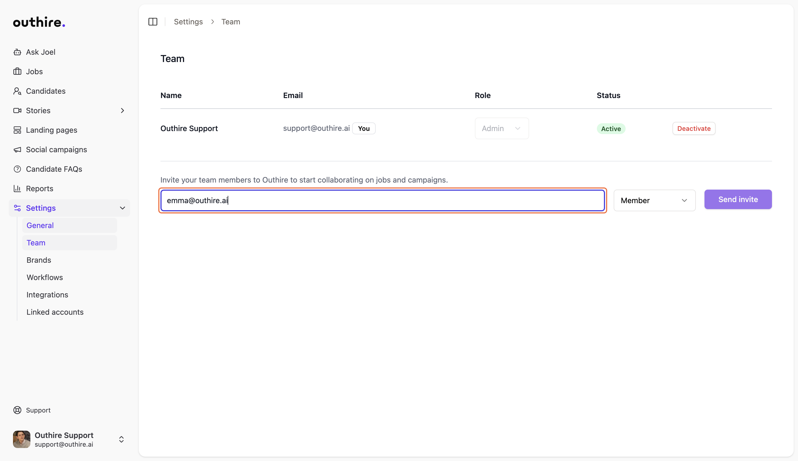Collapse the Settings section chevron
This screenshot has width=798, height=461.
coord(122,208)
